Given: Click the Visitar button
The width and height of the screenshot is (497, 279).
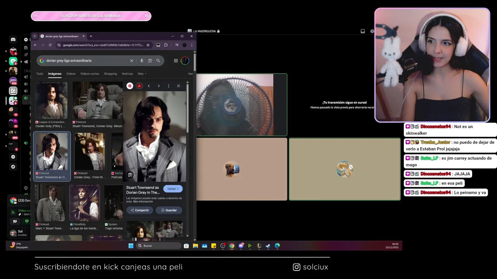Looking at the screenshot, I should point(173,189).
